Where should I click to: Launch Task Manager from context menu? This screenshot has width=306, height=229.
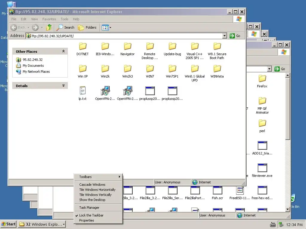(98, 208)
